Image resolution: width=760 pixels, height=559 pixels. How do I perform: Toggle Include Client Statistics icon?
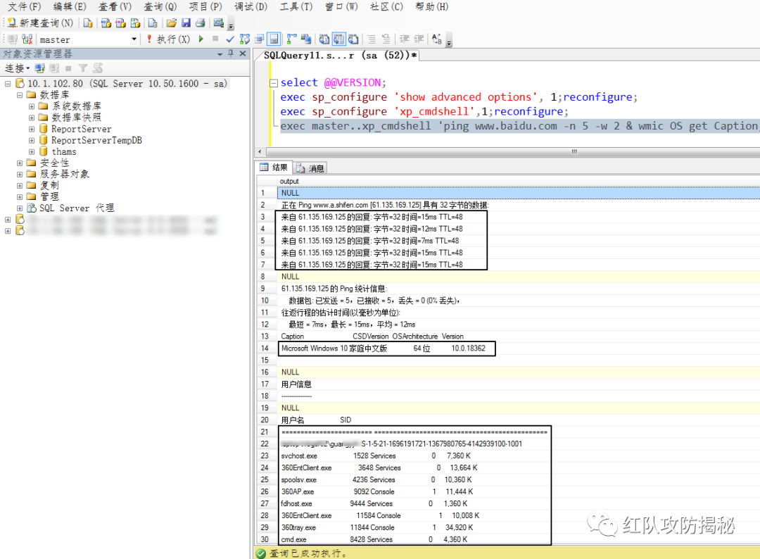coord(306,39)
